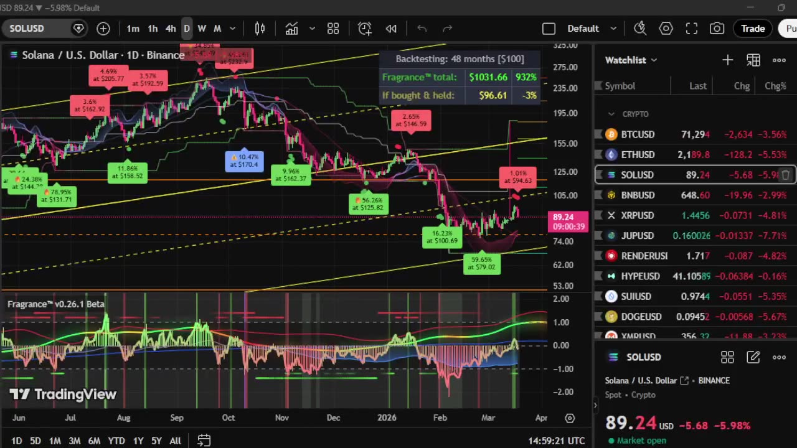Open the candlestick chart type selector

tap(260, 29)
